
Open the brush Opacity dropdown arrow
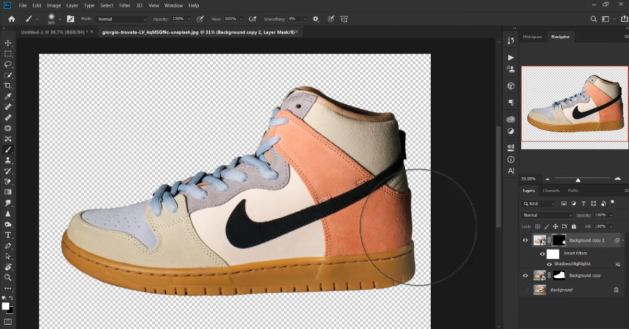[189, 19]
